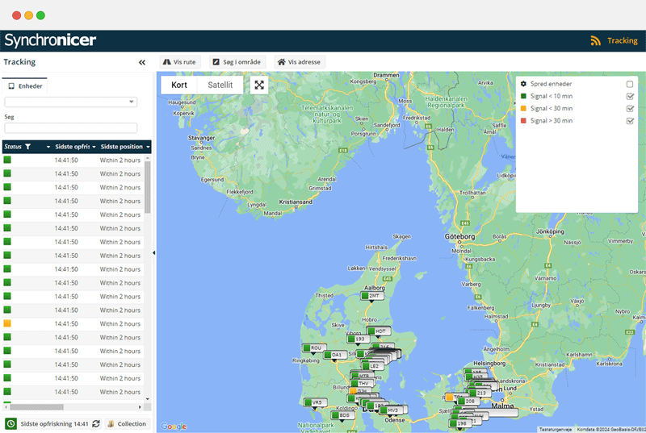This screenshot has width=646, height=433.
Task: Click the Kristiansand city label on the map
Action: point(296,202)
